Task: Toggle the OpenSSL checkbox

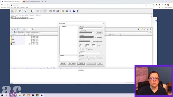Action: click(80, 60)
